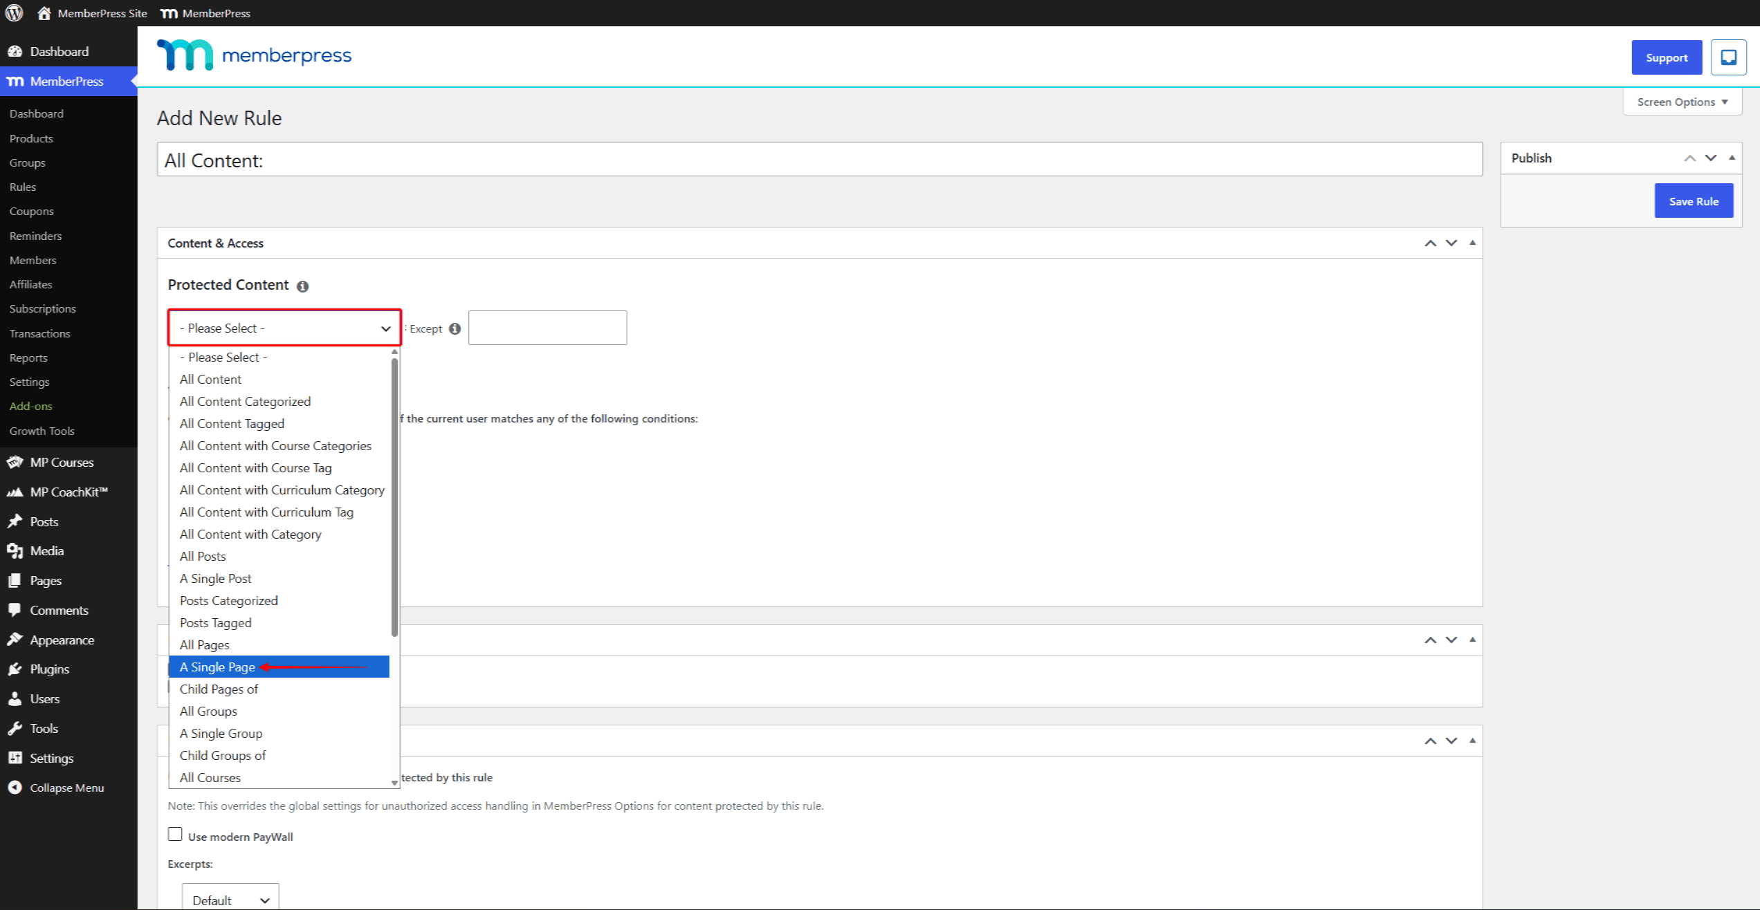This screenshot has height=910, width=1760.
Task: Choose All Pages option
Action: 279,644
